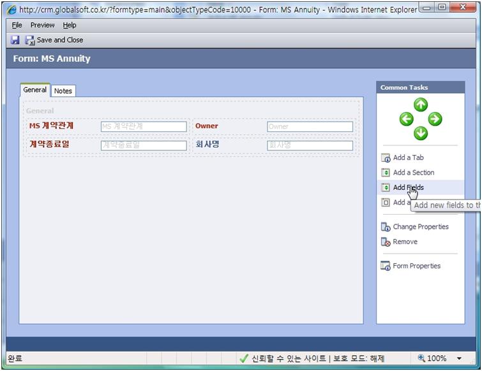Click the Add a Tab link

click(x=408, y=157)
